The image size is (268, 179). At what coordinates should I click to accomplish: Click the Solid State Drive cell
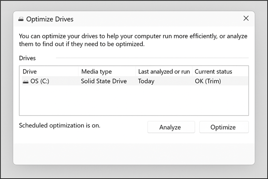pyautogui.click(x=104, y=81)
